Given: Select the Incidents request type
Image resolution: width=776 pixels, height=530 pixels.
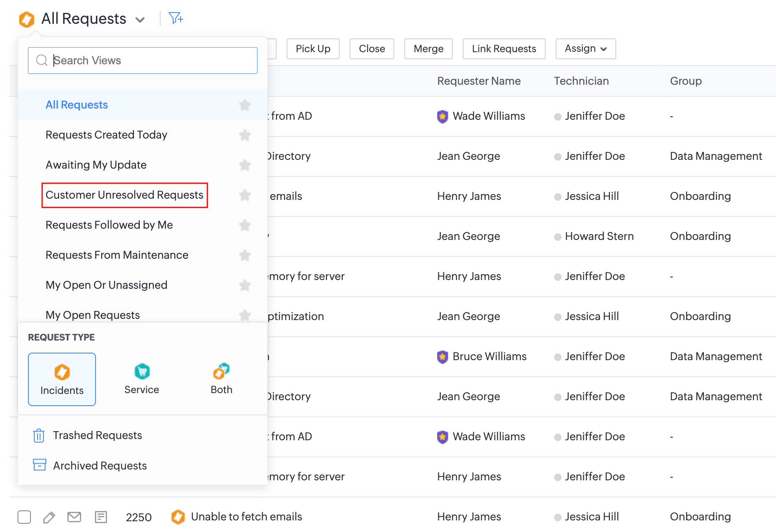Looking at the screenshot, I should 62,379.
